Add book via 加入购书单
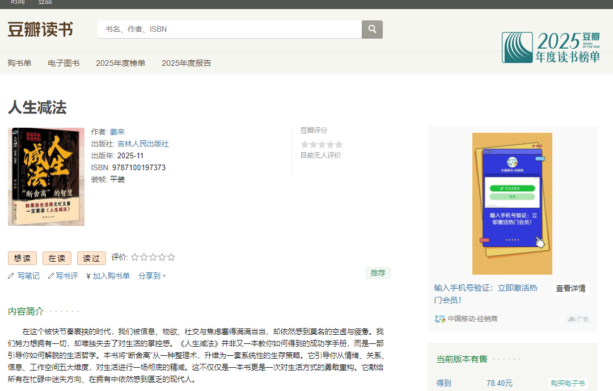This screenshot has width=613, height=391. coord(111,276)
